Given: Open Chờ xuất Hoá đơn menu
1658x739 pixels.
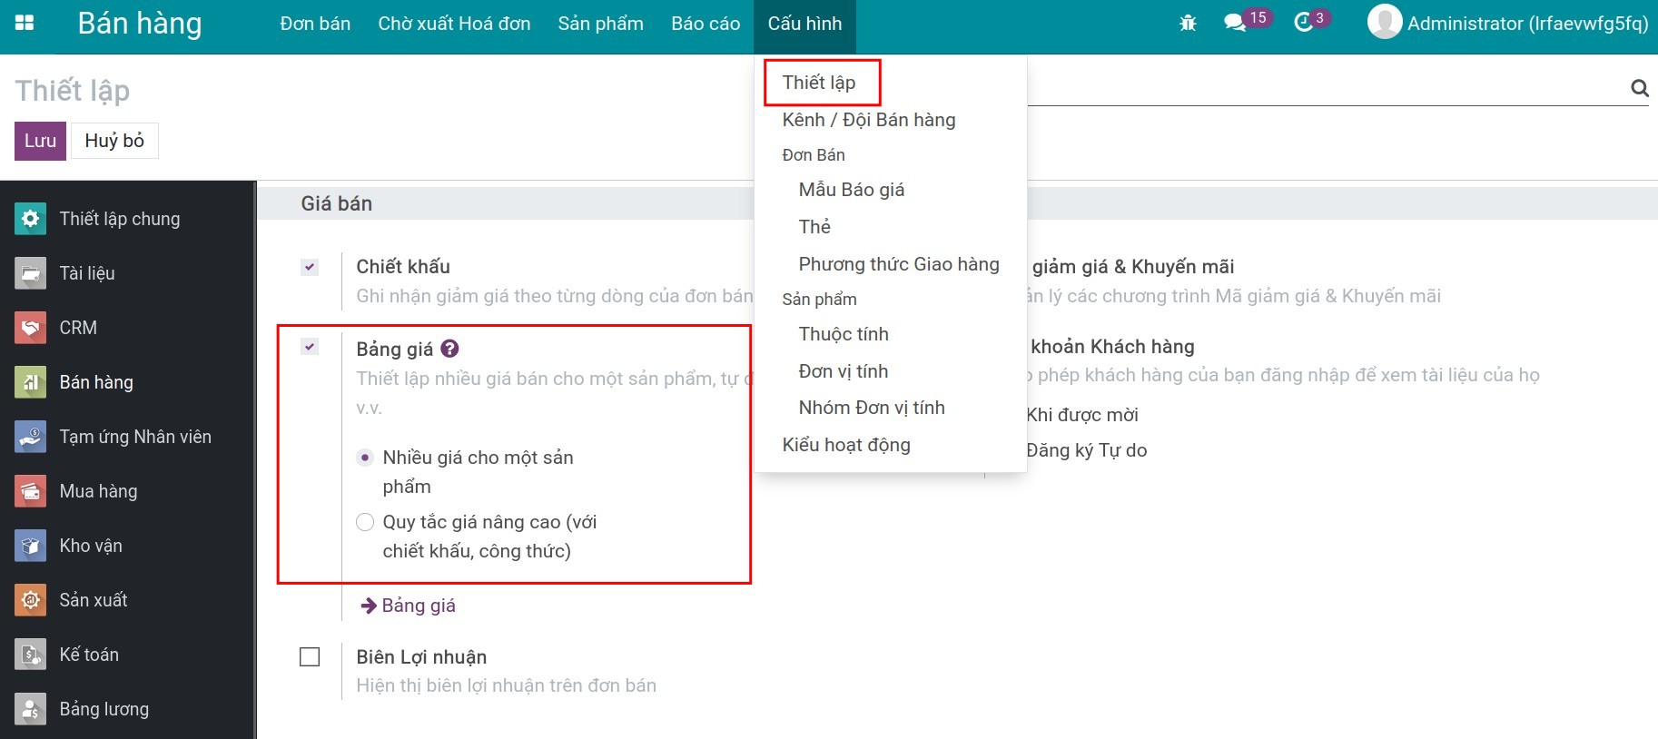Looking at the screenshot, I should [454, 24].
